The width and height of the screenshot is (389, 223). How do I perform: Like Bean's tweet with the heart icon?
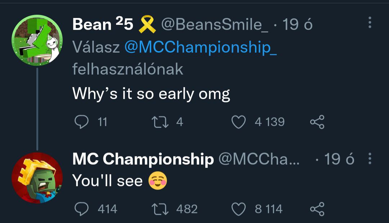click(x=238, y=122)
